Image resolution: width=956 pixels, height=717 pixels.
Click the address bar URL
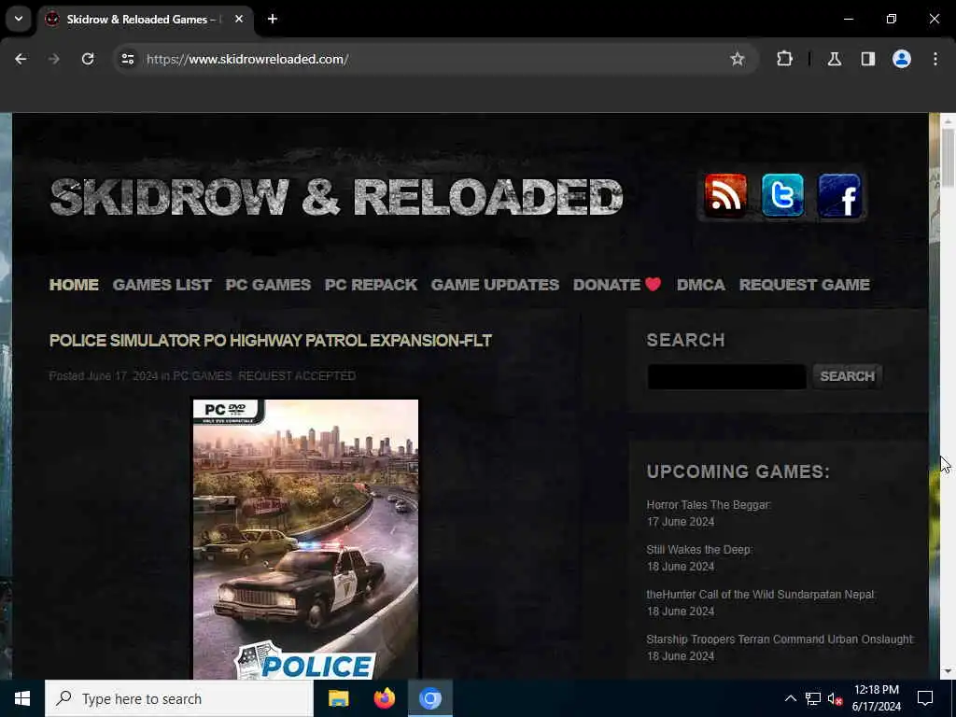[247, 59]
